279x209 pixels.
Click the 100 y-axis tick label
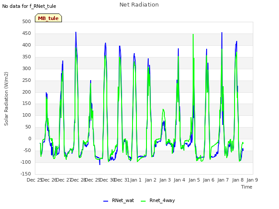tap(27, 115)
